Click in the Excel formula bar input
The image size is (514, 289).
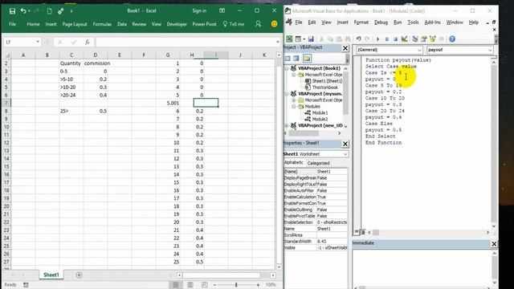point(186,42)
